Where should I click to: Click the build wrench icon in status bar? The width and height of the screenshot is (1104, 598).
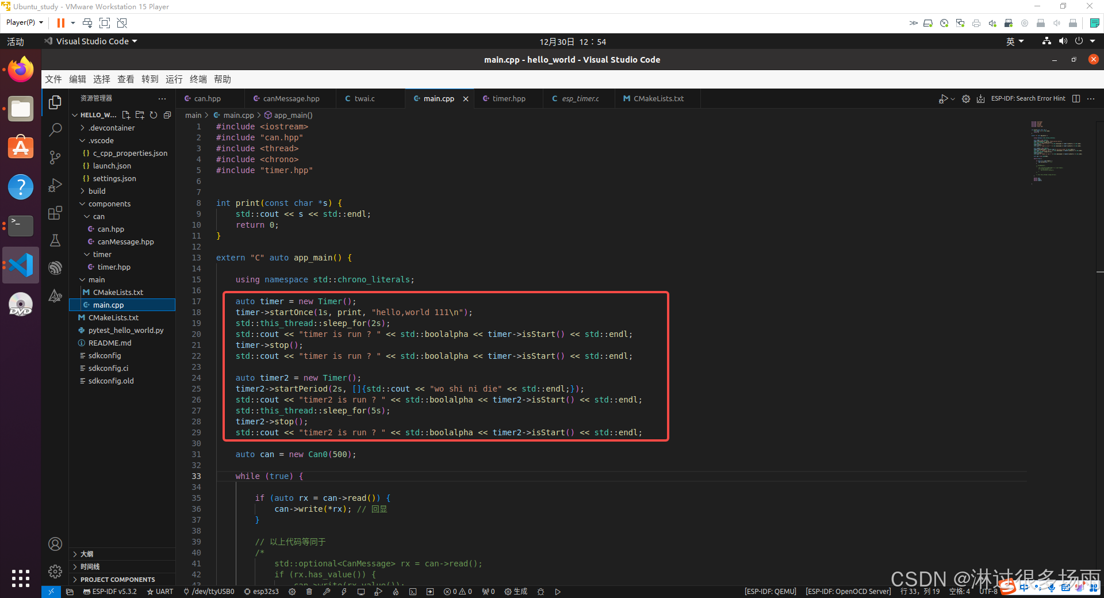click(x=327, y=592)
